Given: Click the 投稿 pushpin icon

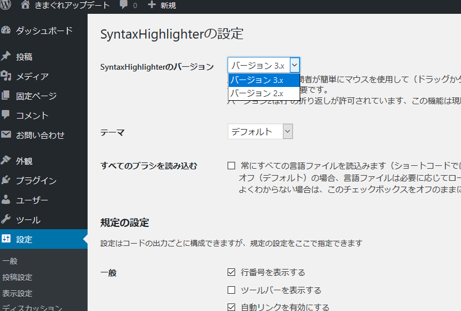Looking at the screenshot, I should pyautogui.click(x=6, y=56).
